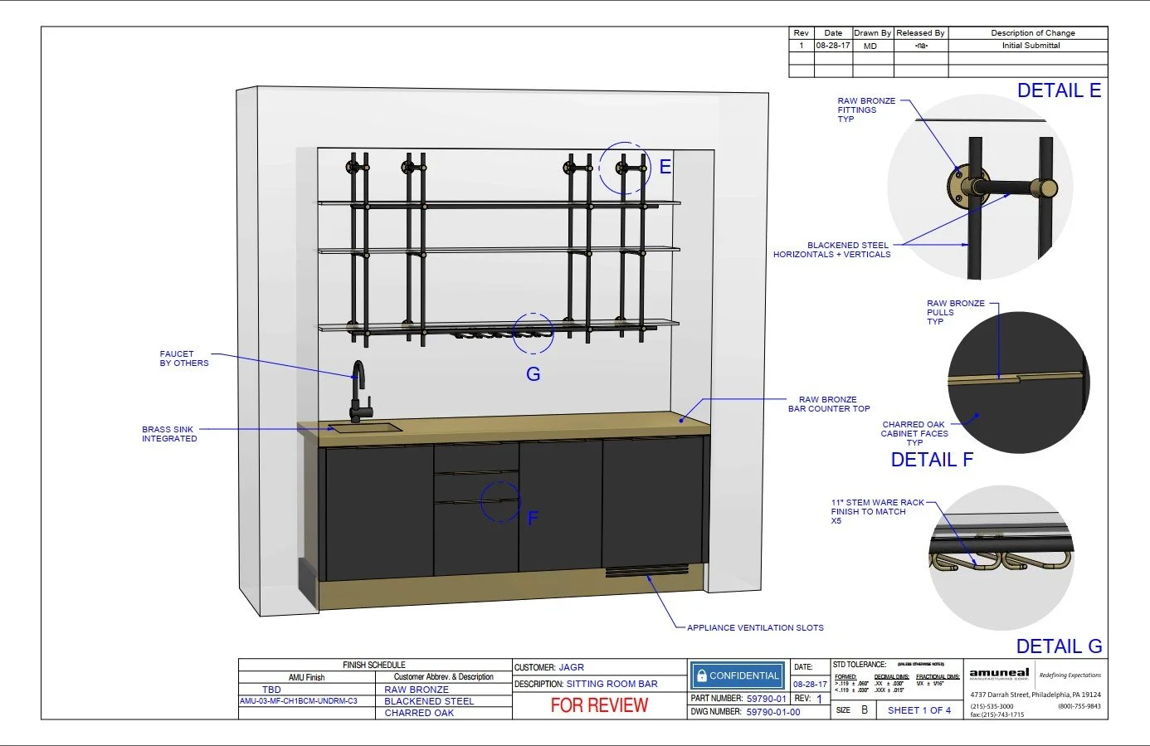Screen dimensions: 1150x746
Task: Click 'CHARRED OAK' in the finish schedule
Action: coord(419,713)
